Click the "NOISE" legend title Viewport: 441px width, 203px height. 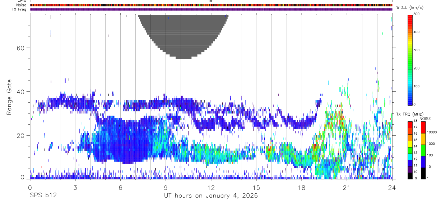point(425,119)
